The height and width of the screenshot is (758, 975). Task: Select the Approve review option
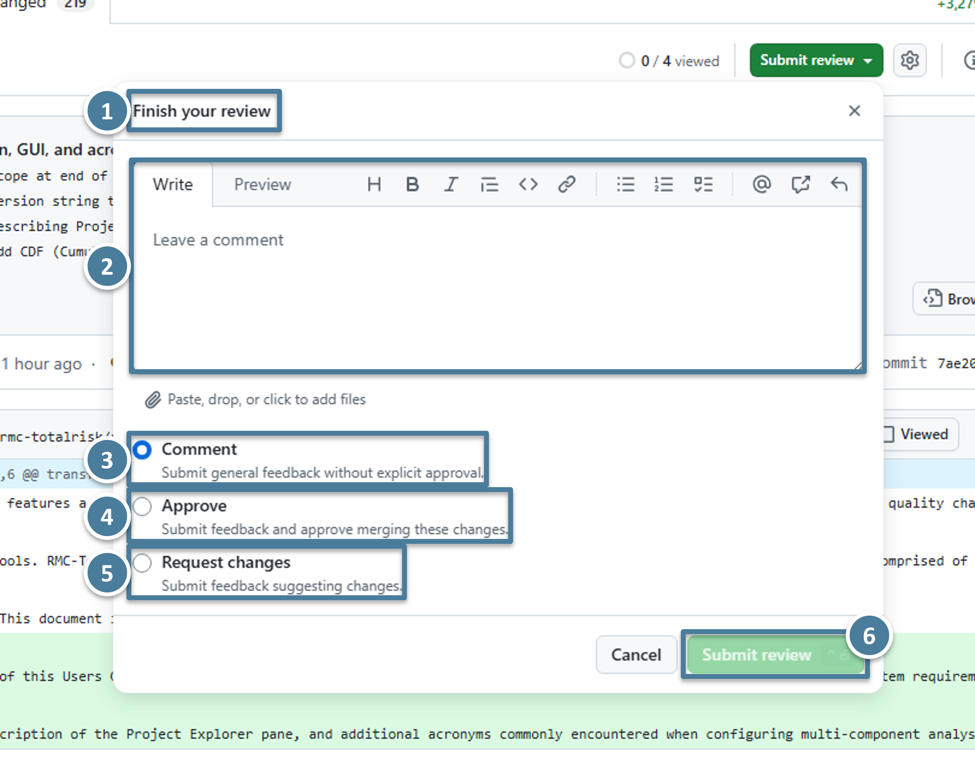point(142,506)
